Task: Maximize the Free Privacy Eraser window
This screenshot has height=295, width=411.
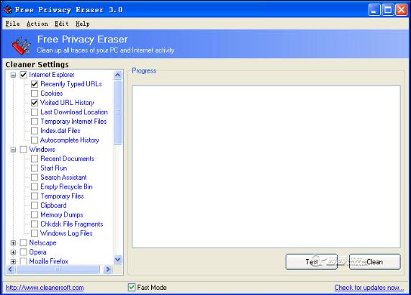Action: 388,10
